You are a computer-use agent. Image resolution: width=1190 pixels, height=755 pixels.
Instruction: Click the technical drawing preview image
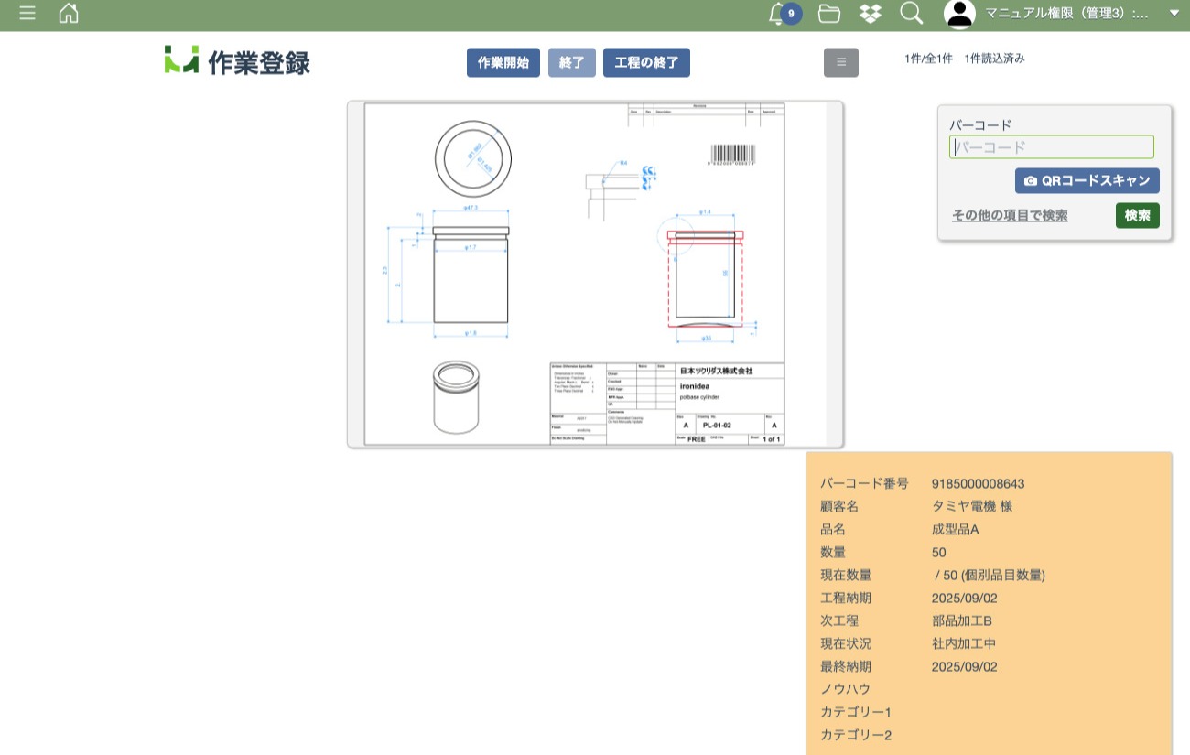[x=595, y=275]
